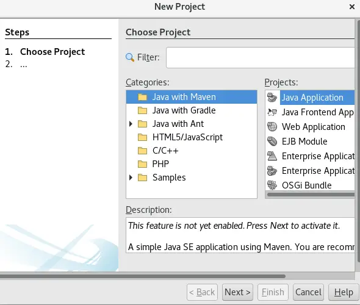
Task: Click the Java with Maven folder icon
Action: [x=142, y=97]
